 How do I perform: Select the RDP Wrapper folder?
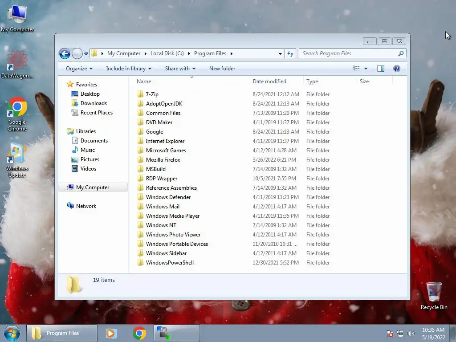point(161,179)
